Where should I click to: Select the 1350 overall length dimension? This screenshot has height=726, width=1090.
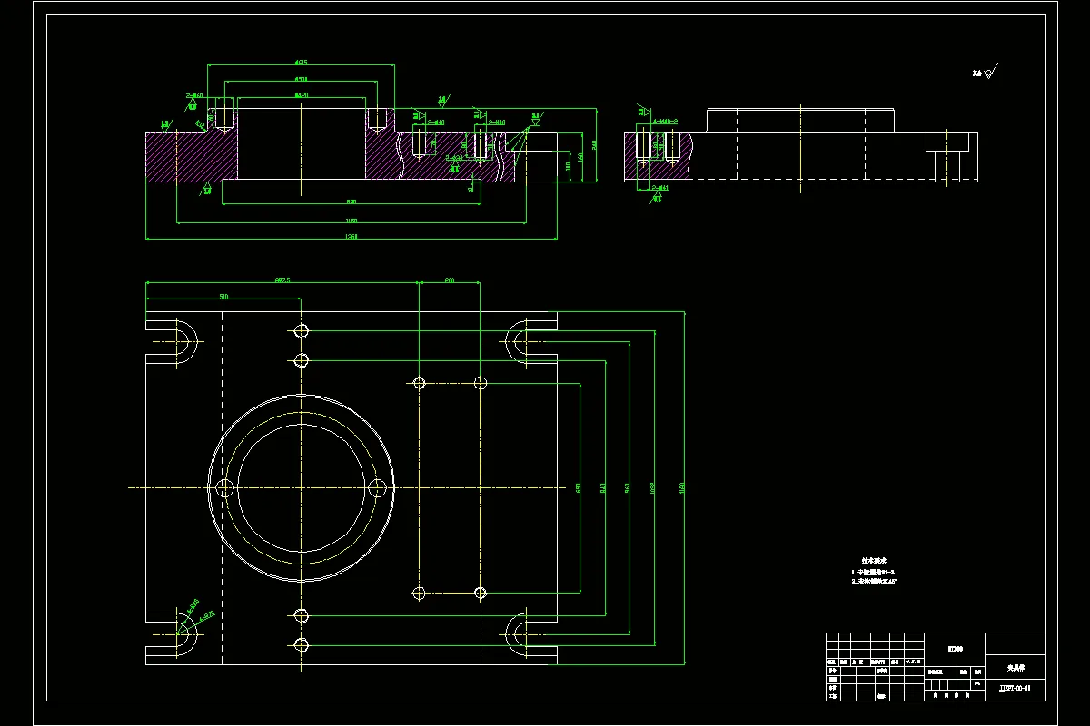(351, 237)
